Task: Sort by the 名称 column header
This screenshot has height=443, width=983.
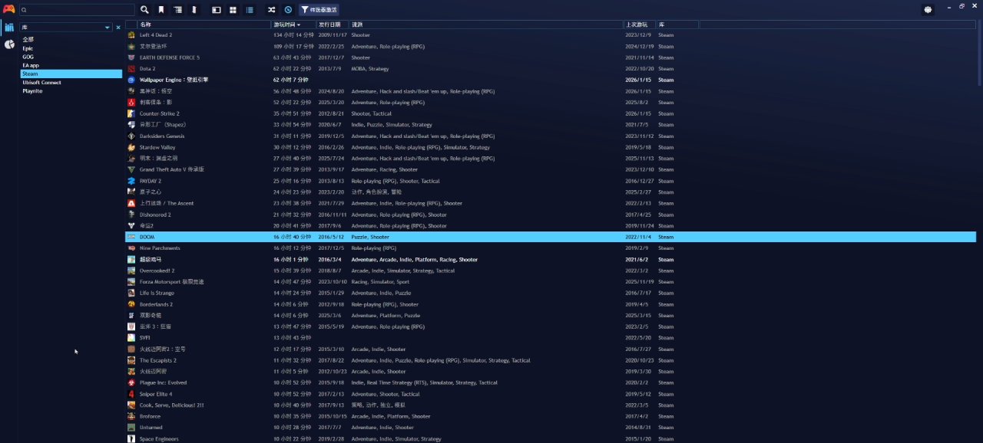Action: [204, 25]
